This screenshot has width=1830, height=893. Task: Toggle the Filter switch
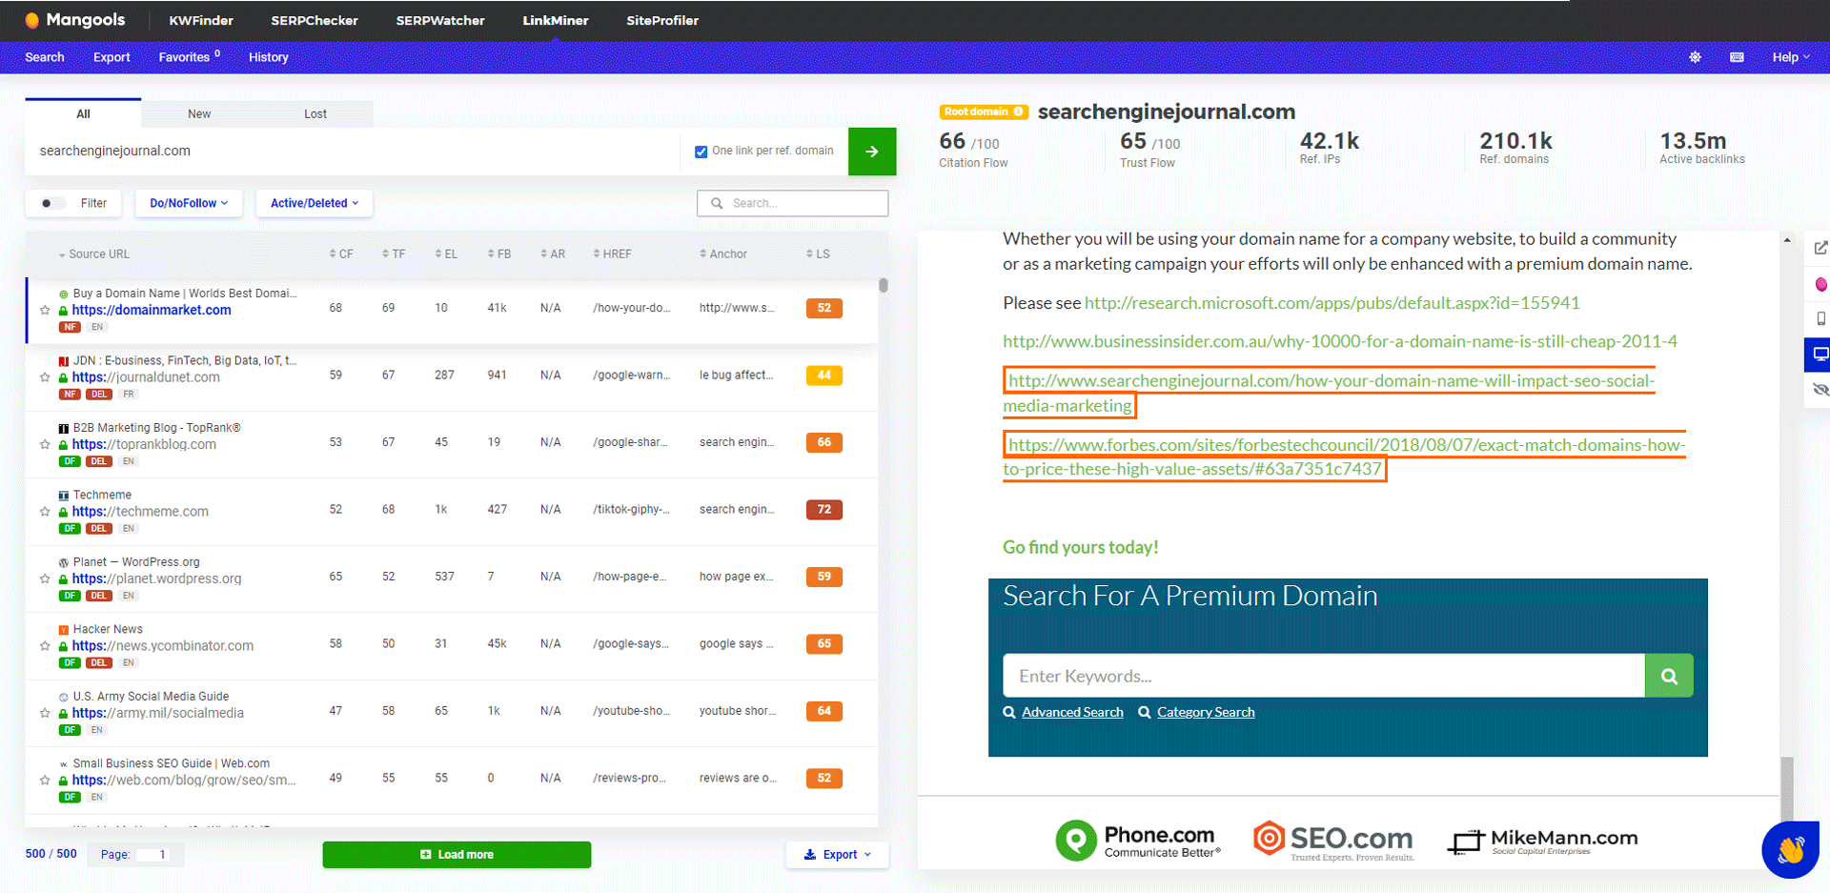pos(53,203)
